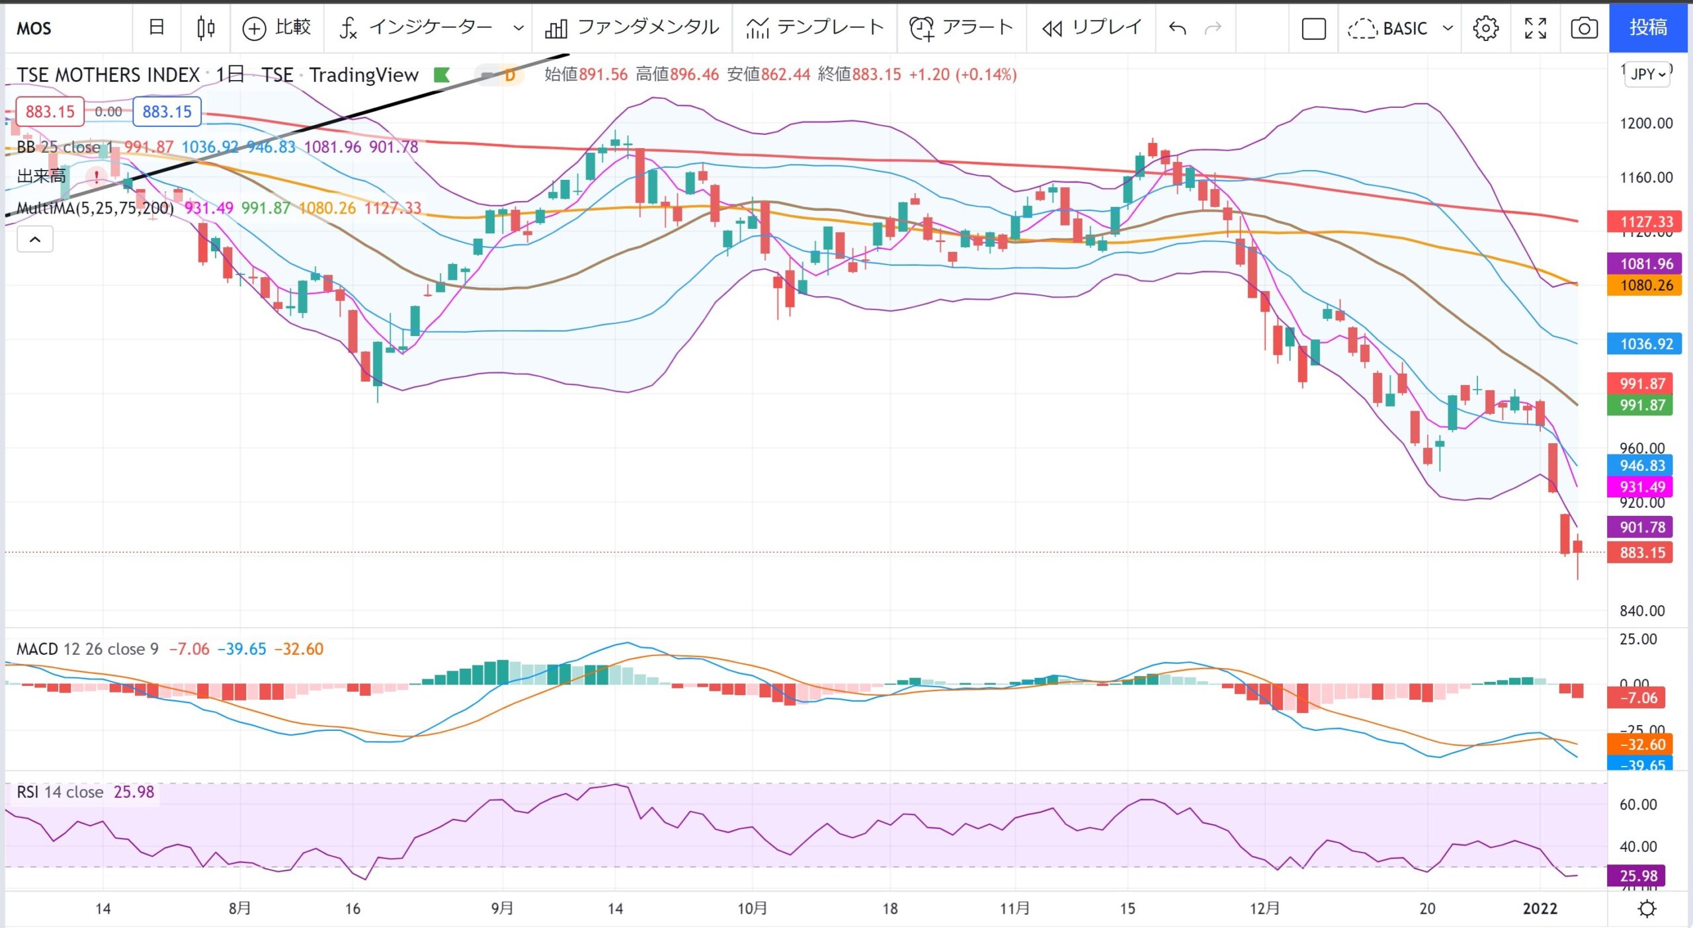Screen dimensions: 1693x928
Task: Click the 901.78 purple price label
Action: (1641, 527)
